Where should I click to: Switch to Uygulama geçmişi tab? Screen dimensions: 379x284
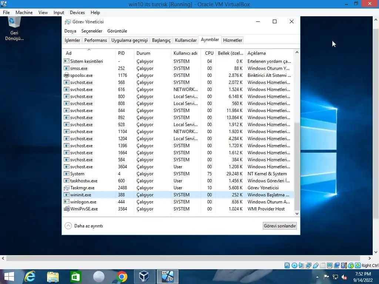pyautogui.click(x=129, y=40)
